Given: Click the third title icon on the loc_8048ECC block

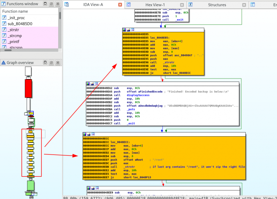Looking at the screenshot, I should click(93, 134).
